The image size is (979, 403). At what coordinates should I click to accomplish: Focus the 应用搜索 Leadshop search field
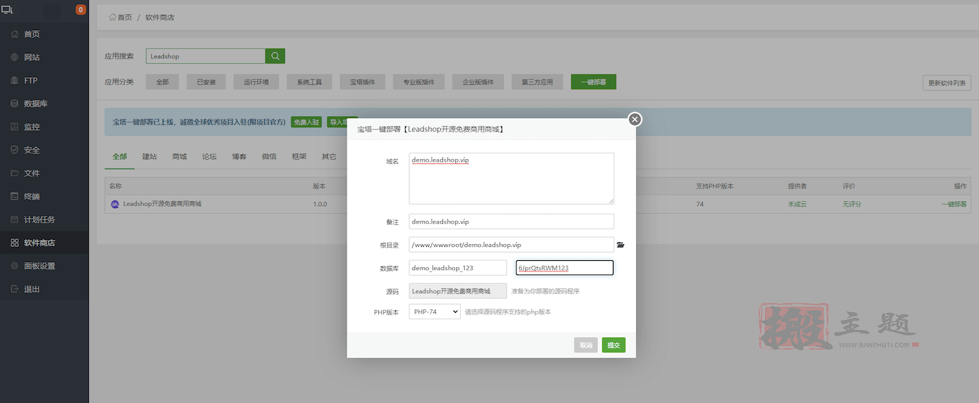point(206,56)
